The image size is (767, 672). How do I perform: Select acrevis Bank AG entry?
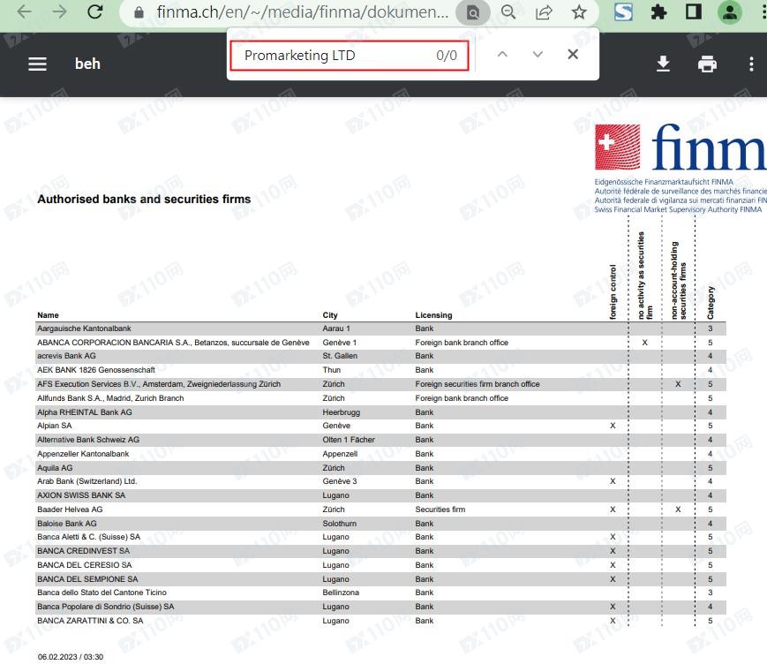coord(66,356)
